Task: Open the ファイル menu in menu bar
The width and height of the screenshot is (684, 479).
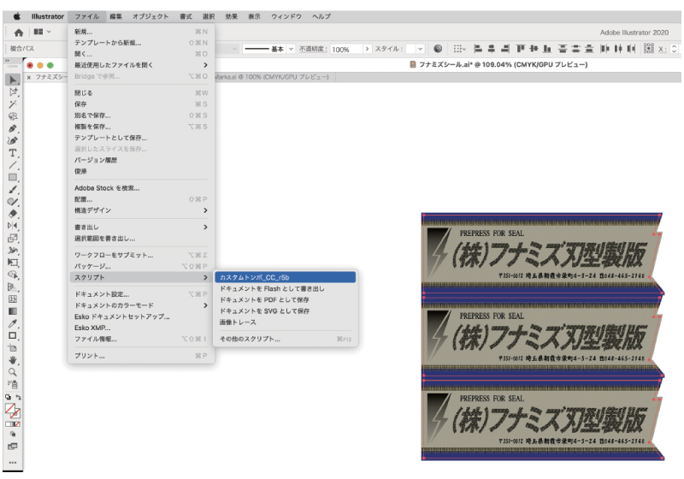Action: pos(86,16)
